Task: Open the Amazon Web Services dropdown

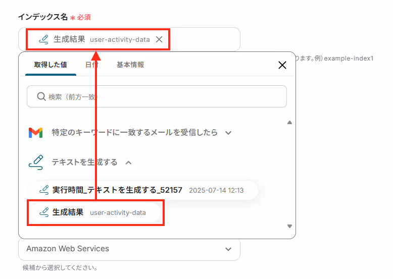Action: pyautogui.click(x=129, y=249)
